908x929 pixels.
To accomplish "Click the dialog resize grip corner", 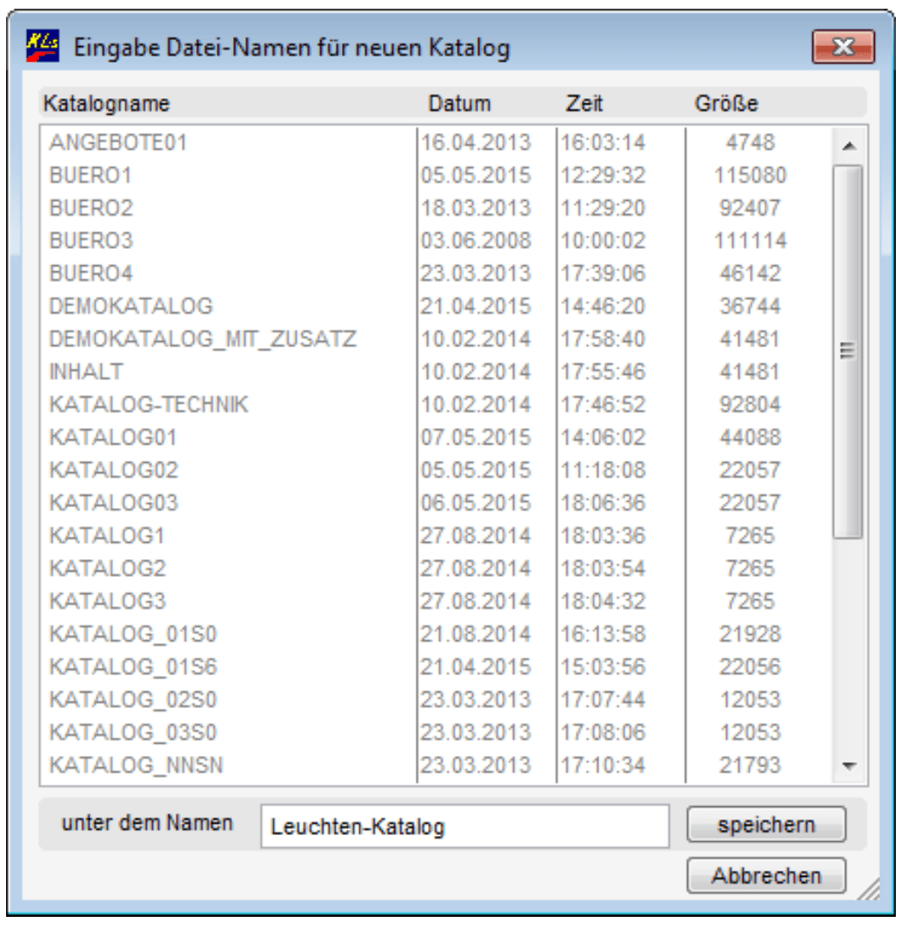I will click(869, 889).
